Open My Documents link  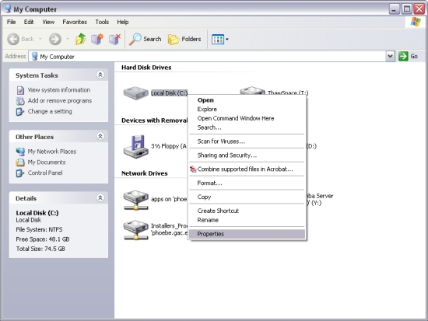pyautogui.click(x=47, y=162)
